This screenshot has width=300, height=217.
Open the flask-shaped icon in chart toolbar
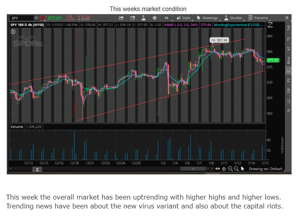point(143,18)
